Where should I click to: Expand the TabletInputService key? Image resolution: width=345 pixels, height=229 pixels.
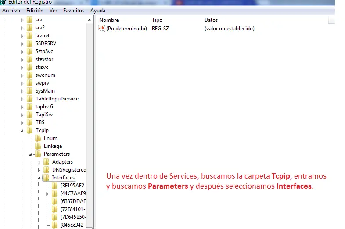tap(22, 99)
